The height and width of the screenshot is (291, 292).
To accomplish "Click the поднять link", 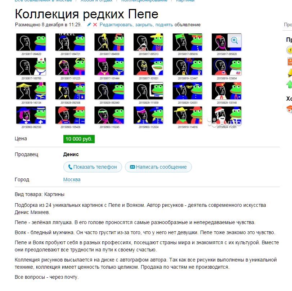I will (x=164, y=25).
